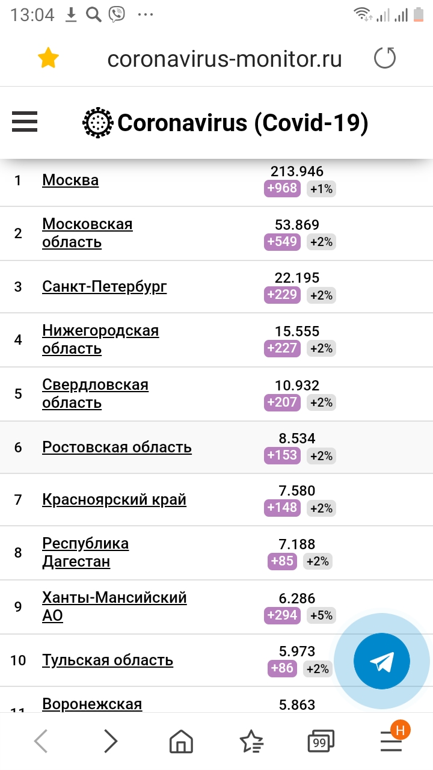The height and width of the screenshot is (770, 433).
Task: Select the Санкт-Петербург link
Action: [x=105, y=286]
